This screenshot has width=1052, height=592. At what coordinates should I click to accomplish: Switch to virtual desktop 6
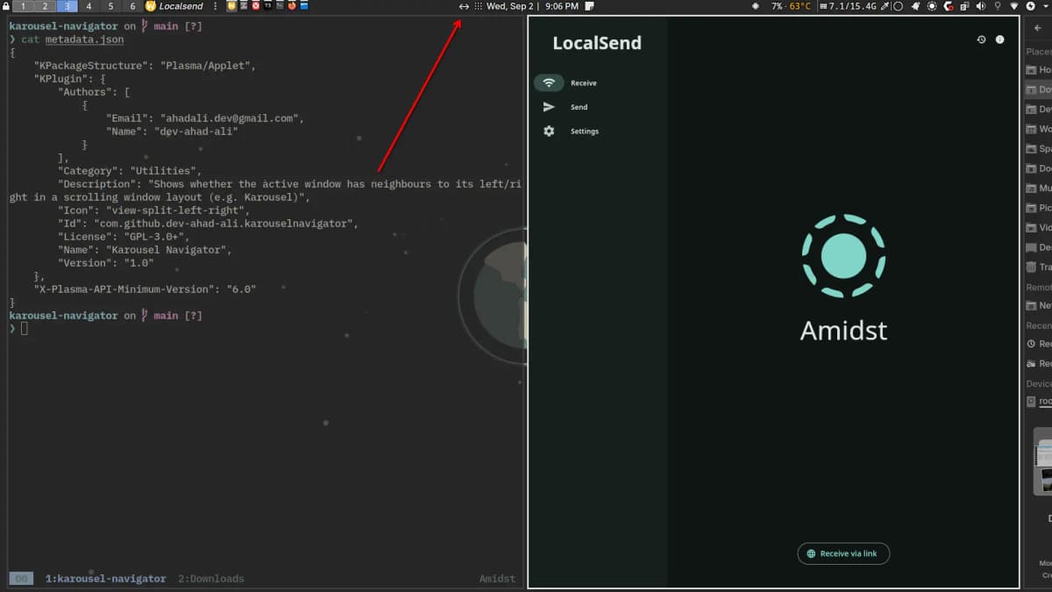132,6
